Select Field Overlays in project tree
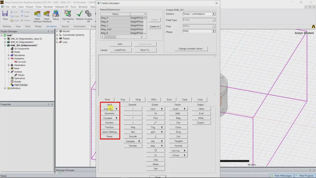 (21, 85)
